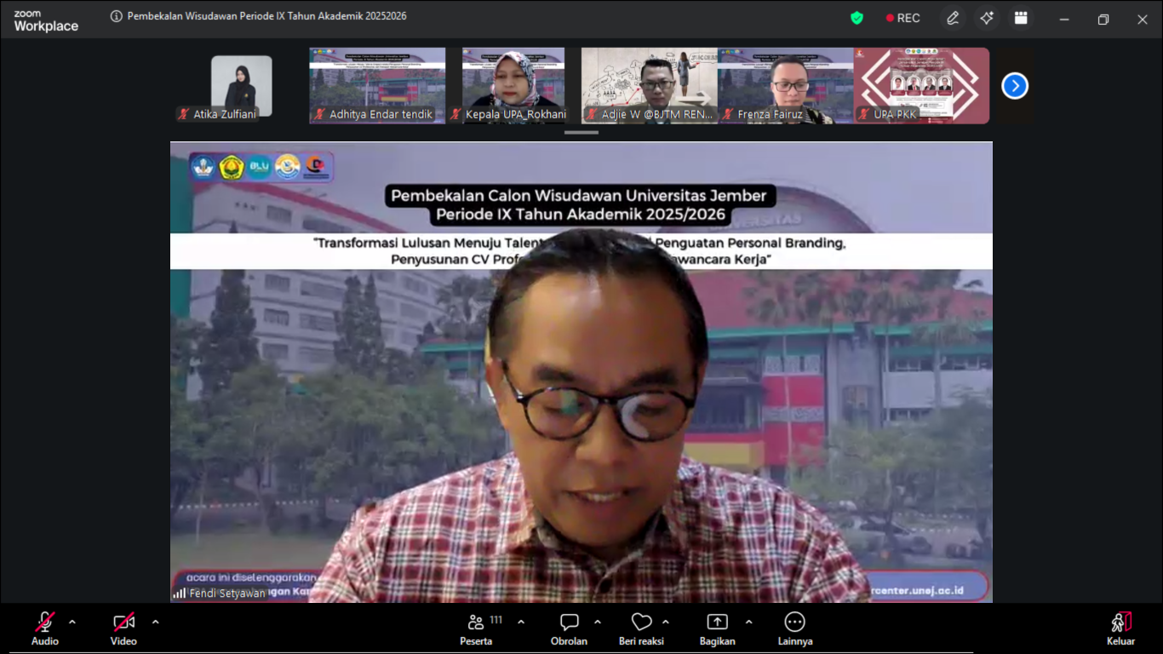
Task: Open the Lainnya more options menu
Action: (794, 628)
